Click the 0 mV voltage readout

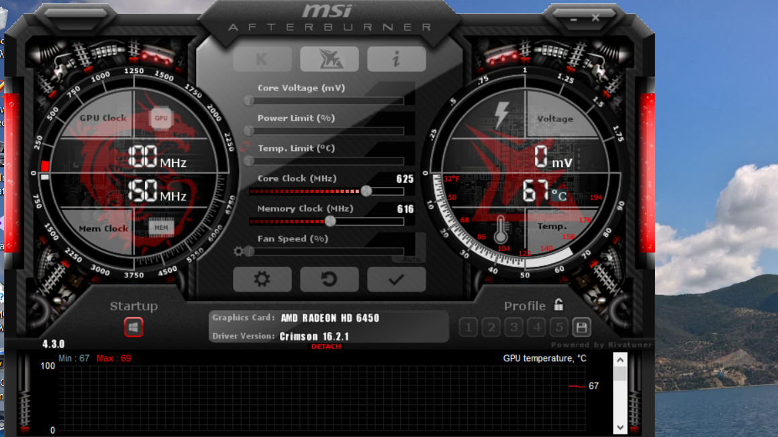(x=553, y=157)
